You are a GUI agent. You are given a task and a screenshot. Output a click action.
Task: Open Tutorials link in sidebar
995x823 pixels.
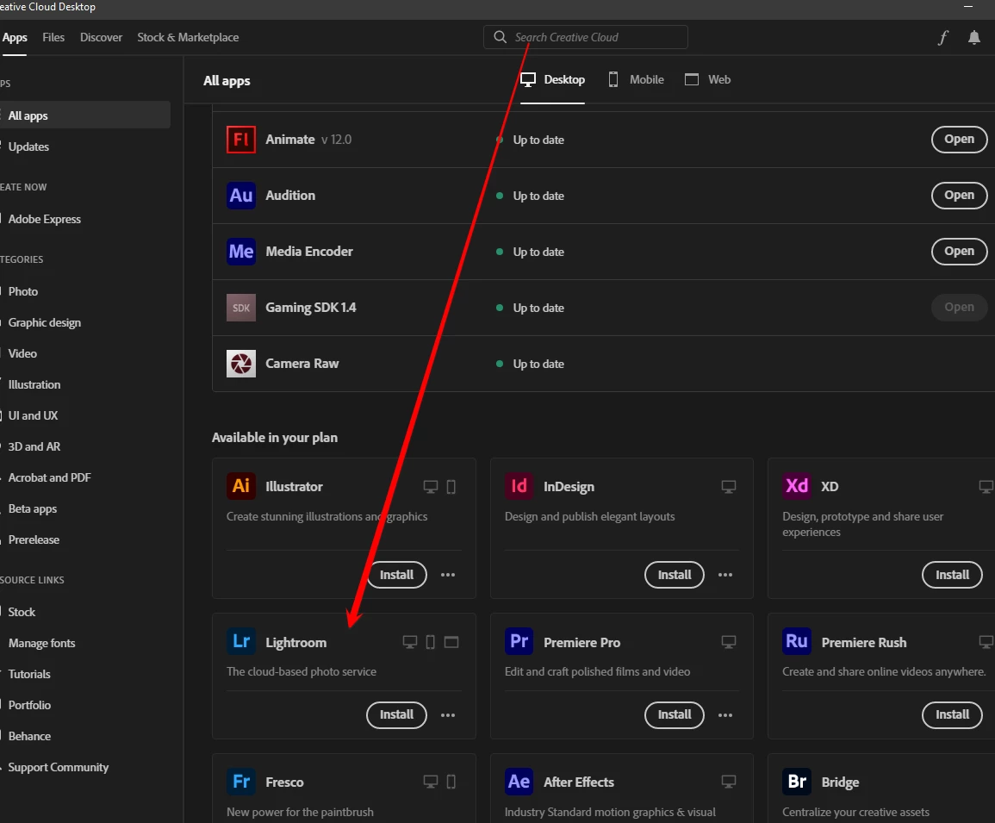(x=29, y=675)
